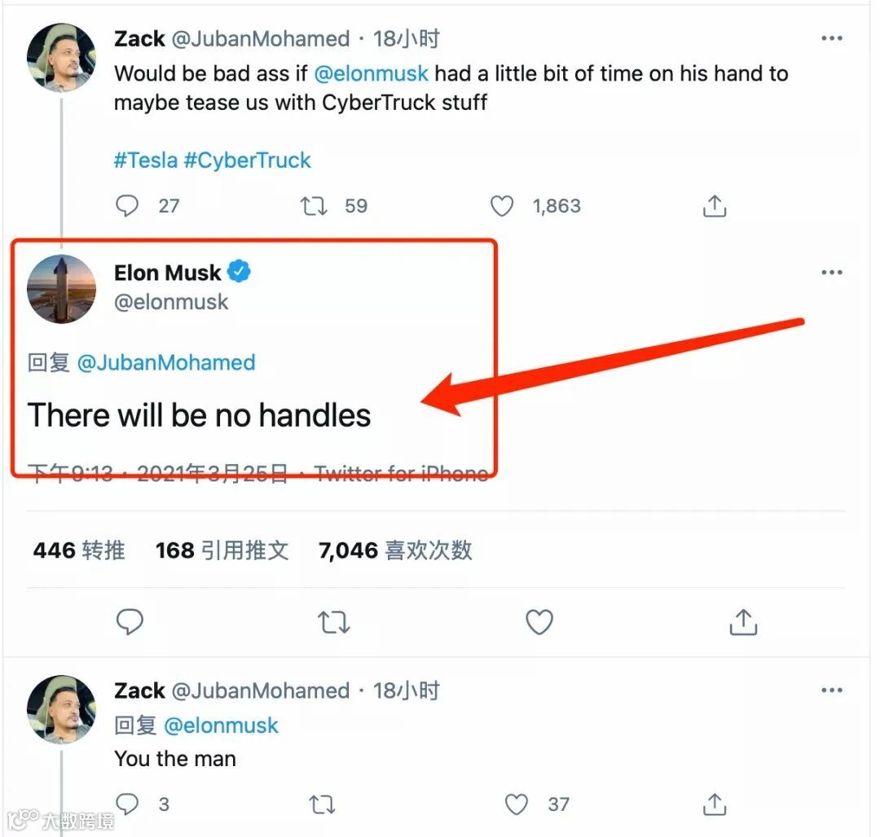This screenshot has width=880, height=837.
Task: Retweet the 'You the man' reply
Action: pos(322,804)
